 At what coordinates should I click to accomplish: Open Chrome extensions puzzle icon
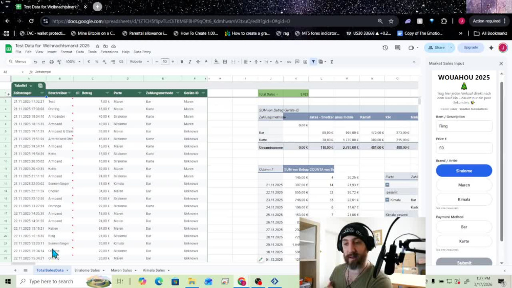click(x=444, y=21)
